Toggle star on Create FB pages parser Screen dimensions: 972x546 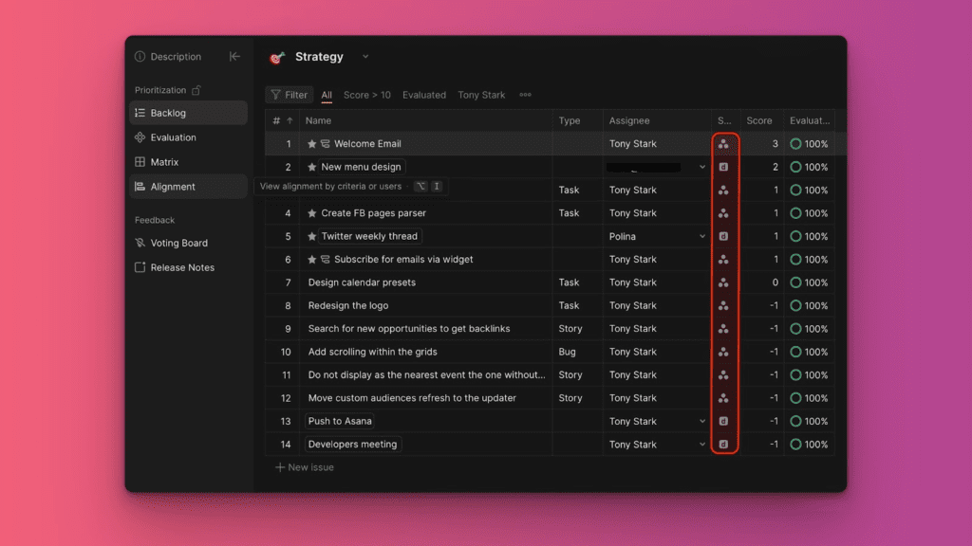pyautogui.click(x=312, y=213)
